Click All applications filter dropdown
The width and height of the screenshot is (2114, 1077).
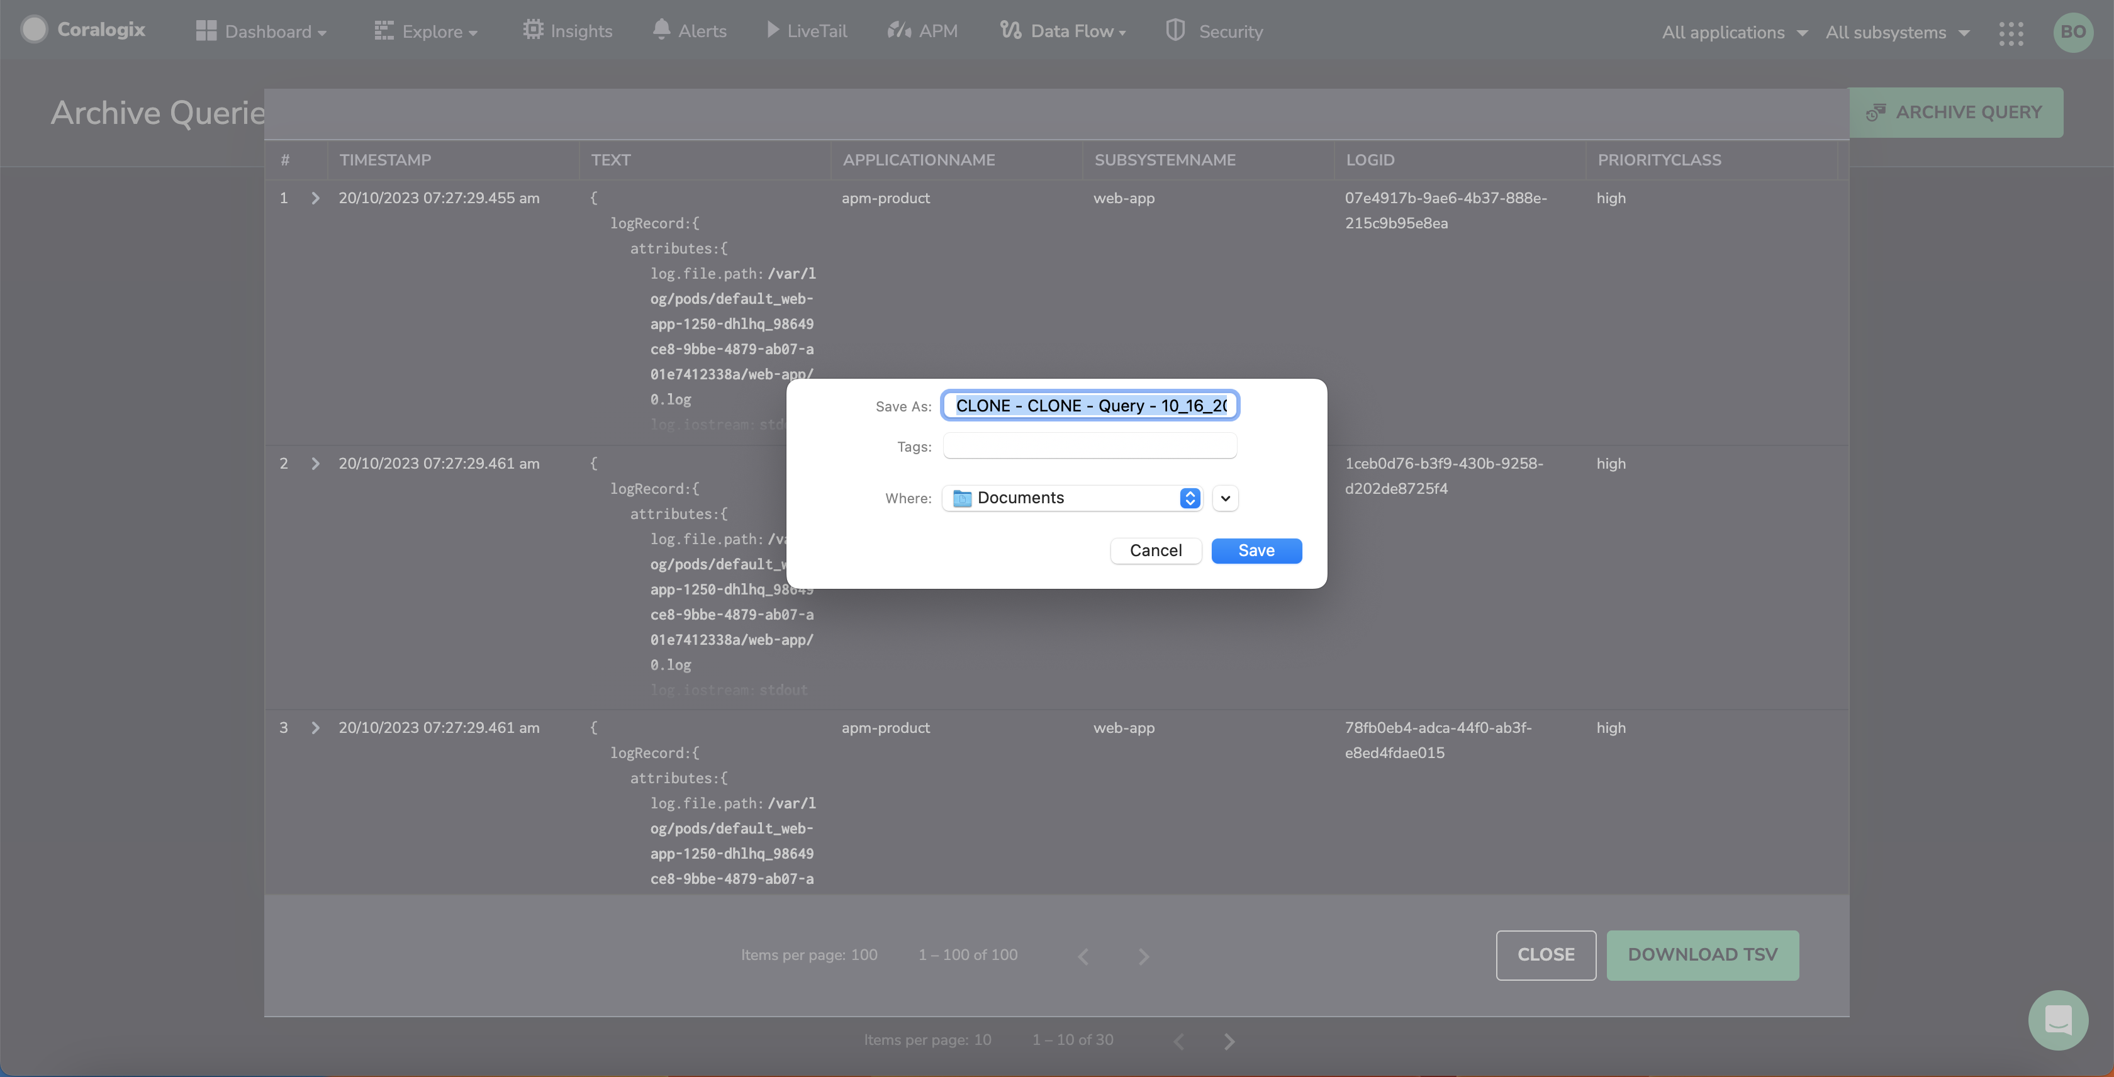pyautogui.click(x=1732, y=31)
